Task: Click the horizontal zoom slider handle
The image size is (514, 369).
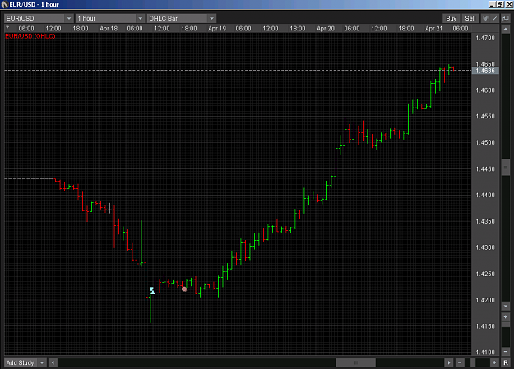Action: coord(473,362)
